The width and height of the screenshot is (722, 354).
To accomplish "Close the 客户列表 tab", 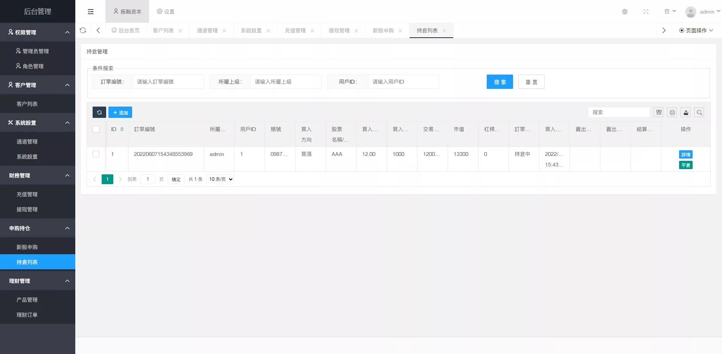I will (180, 31).
